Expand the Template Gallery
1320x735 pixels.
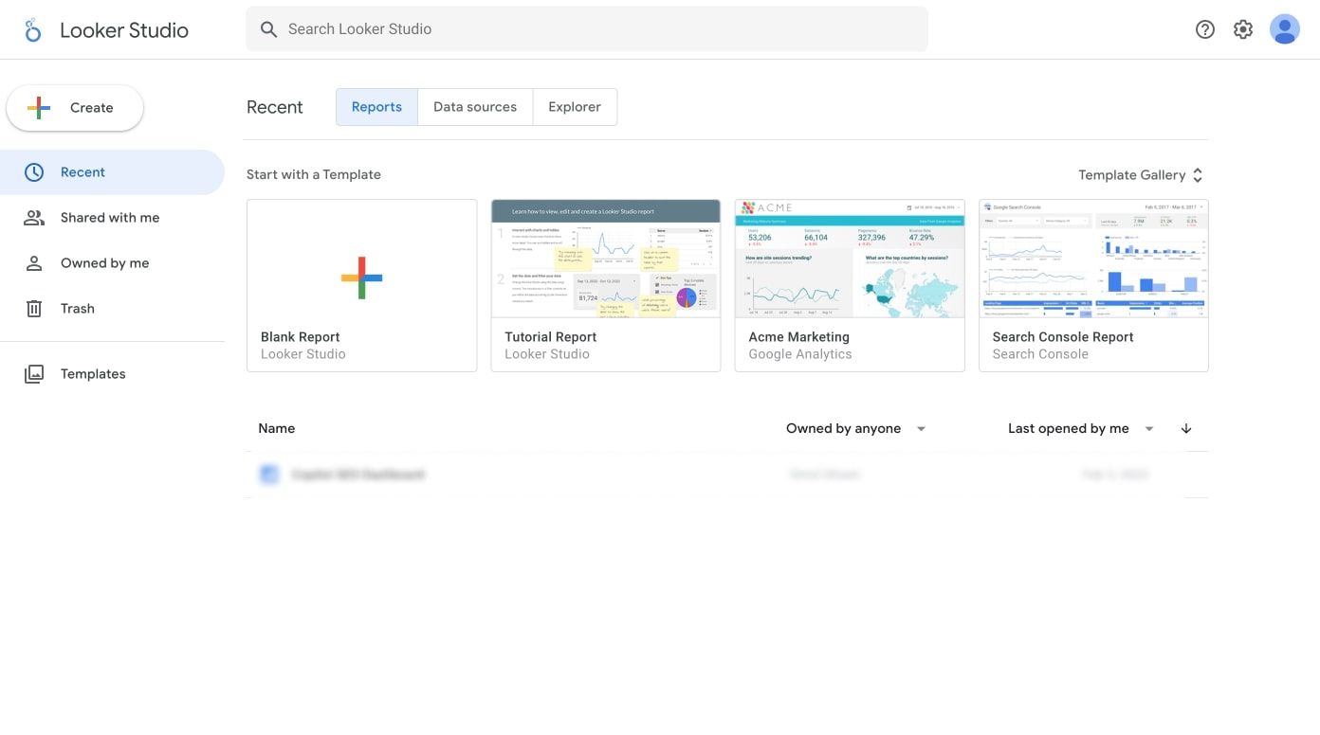point(1140,175)
